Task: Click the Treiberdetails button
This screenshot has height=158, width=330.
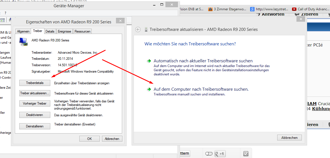Action: [x=35, y=83]
